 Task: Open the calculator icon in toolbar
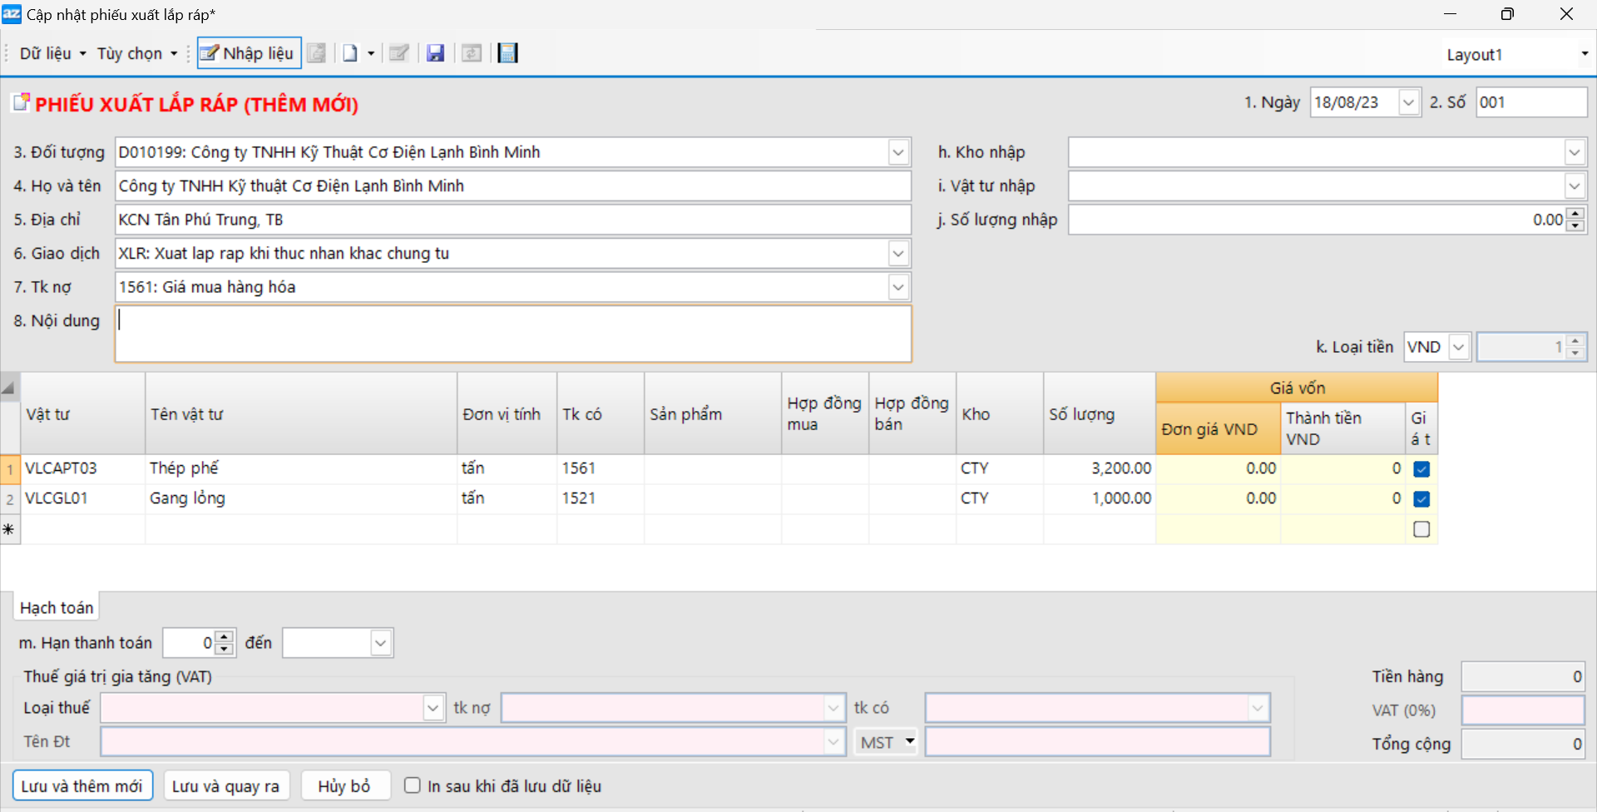coord(507,53)
